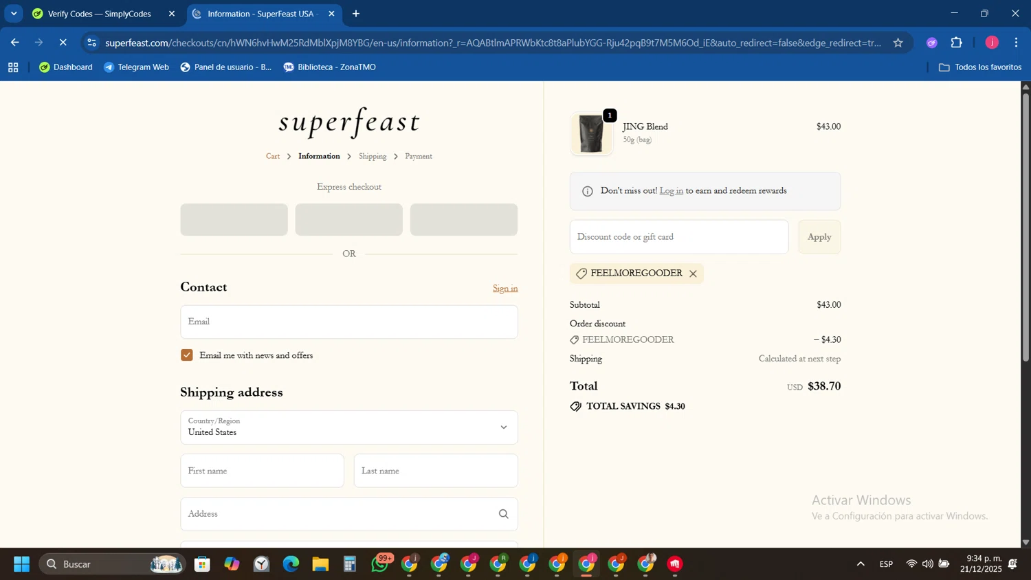1031x580 pixels.
Task: Open the Dashboard bookmark
Action: click(66, 67)
